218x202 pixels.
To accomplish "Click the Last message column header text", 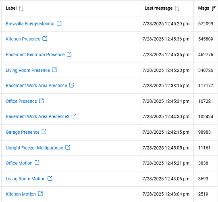I will 158,8.
